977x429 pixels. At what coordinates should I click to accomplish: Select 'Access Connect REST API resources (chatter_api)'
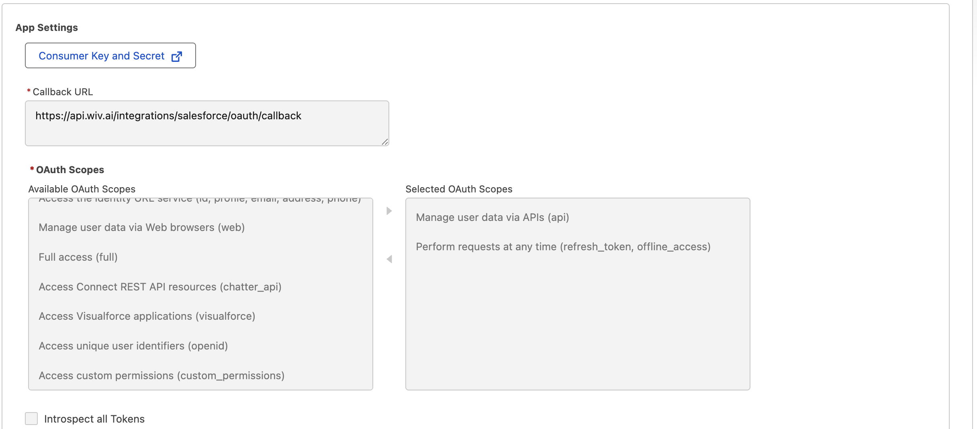pos(160,287)
